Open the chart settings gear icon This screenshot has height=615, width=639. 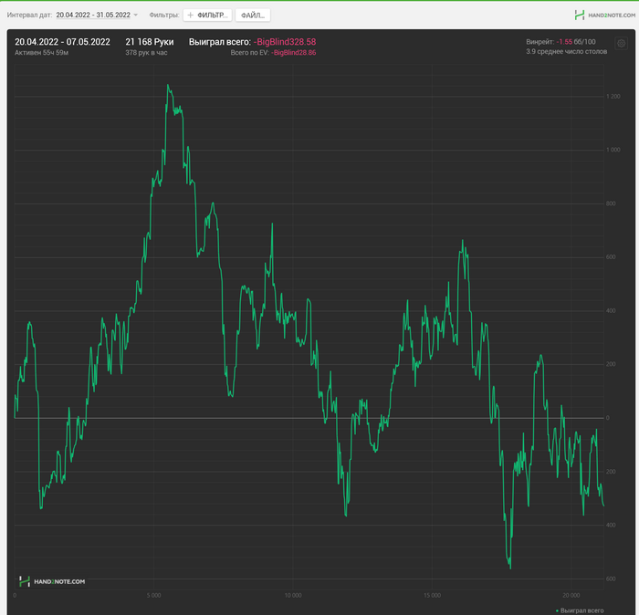pyautogui.click(x=621, y=43)
